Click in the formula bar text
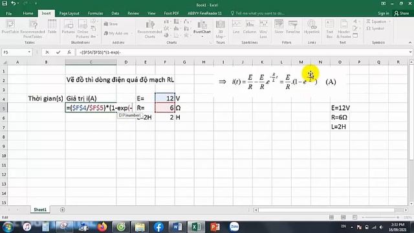The height and width of the screenshot is (233, 414). pos(100,52)
